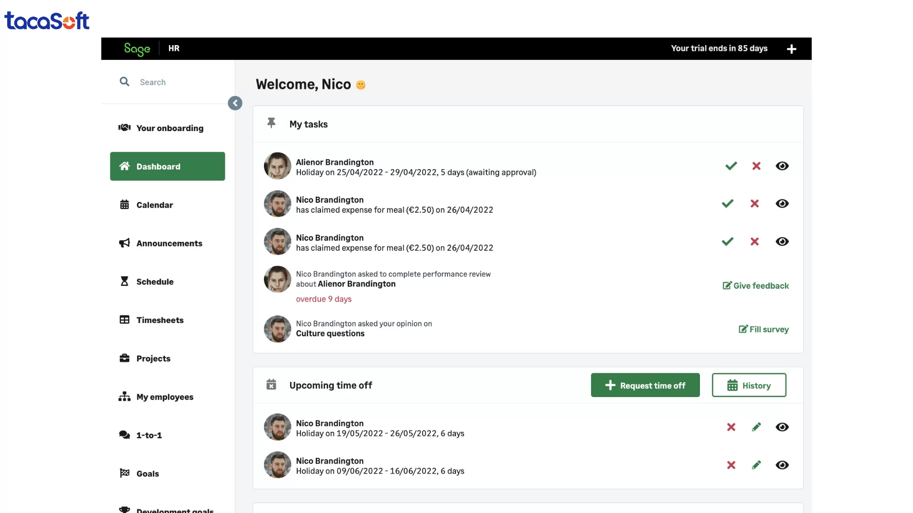Cancel the 09/06/2022 holiday with the red X
The height and width of the screenshot is (513, 913).
point(731,465)
